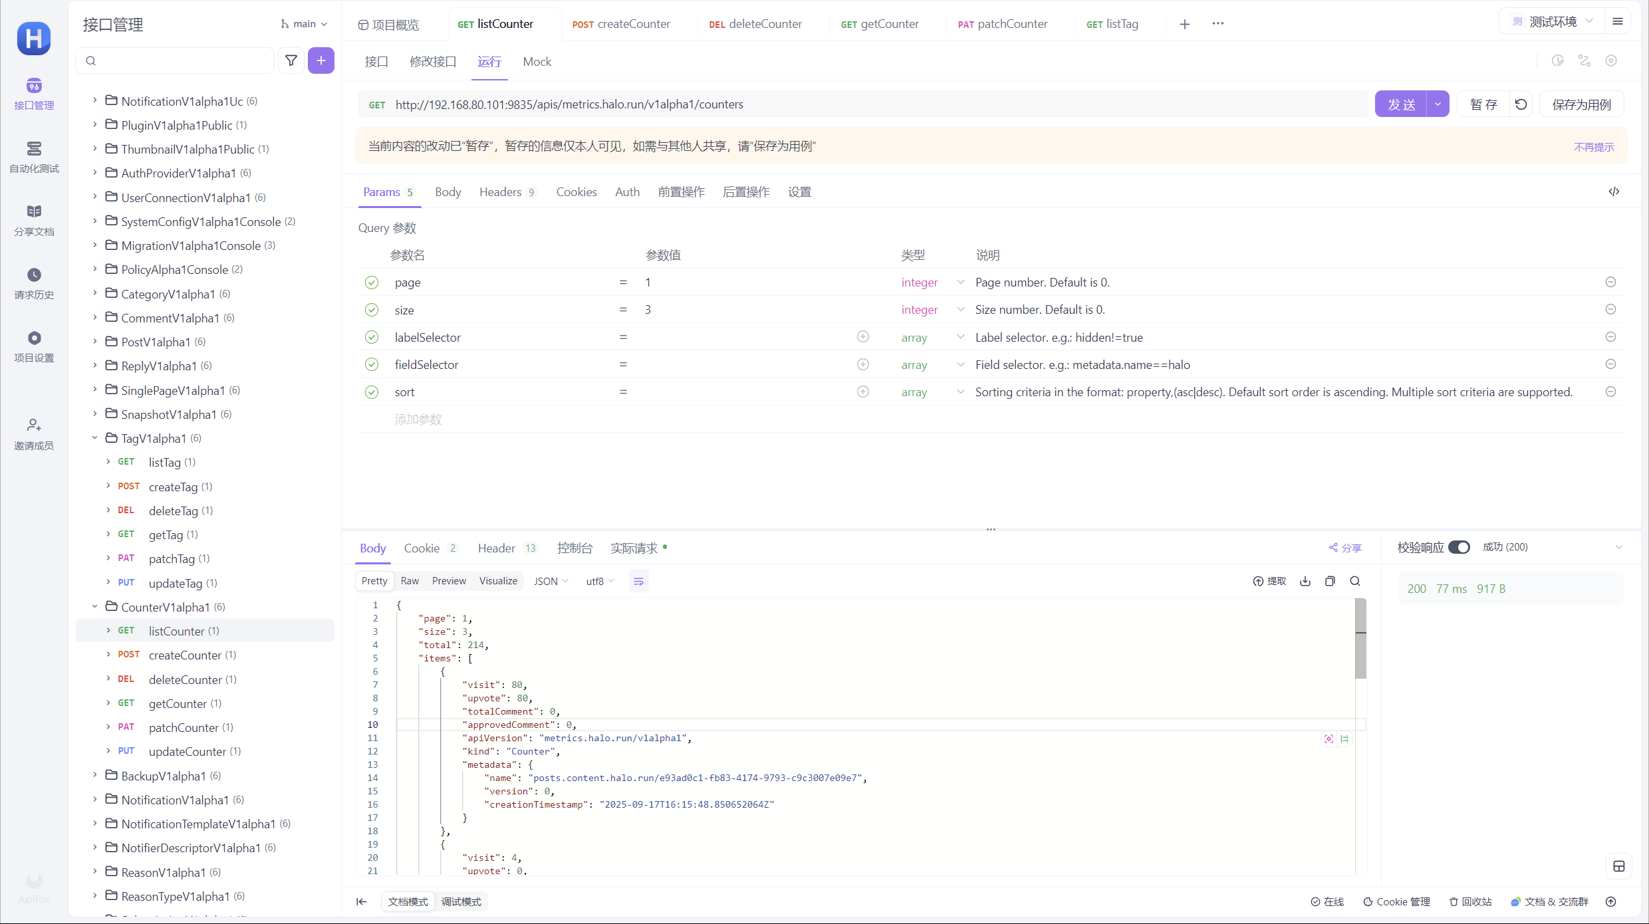Click the 发送 send button
Image resolution: width=1649 pixels, height=924 pixels.
click(x=1401, y=104)
